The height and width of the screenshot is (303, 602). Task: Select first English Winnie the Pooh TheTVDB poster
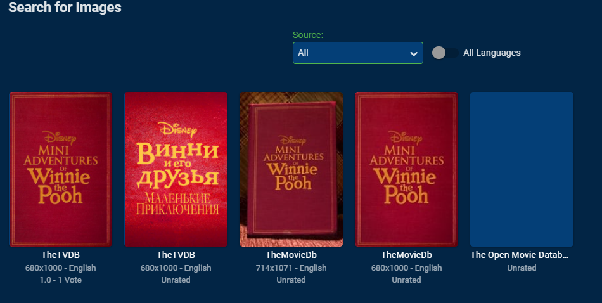click(x=61, y=169)
